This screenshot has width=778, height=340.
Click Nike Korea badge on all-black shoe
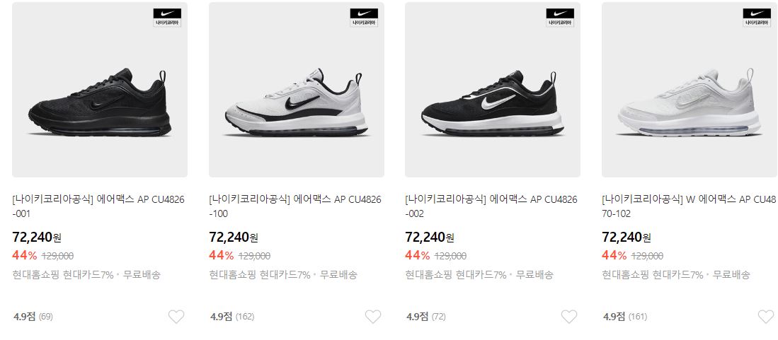(x=167, y=18)
